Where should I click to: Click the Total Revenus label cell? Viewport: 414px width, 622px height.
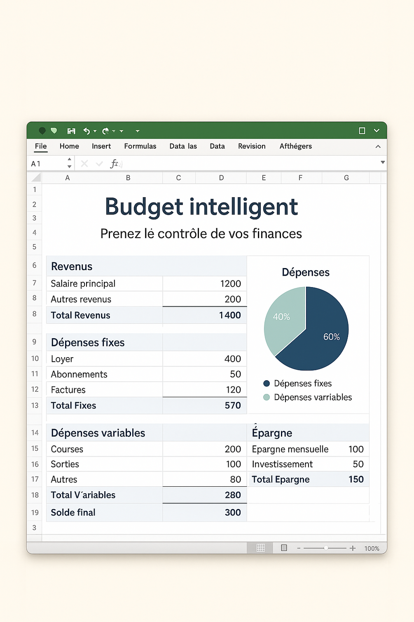coord(105,315)
